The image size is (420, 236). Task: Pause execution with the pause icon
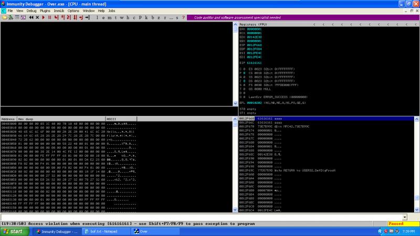pyautogui.click(x=49, y=17)
